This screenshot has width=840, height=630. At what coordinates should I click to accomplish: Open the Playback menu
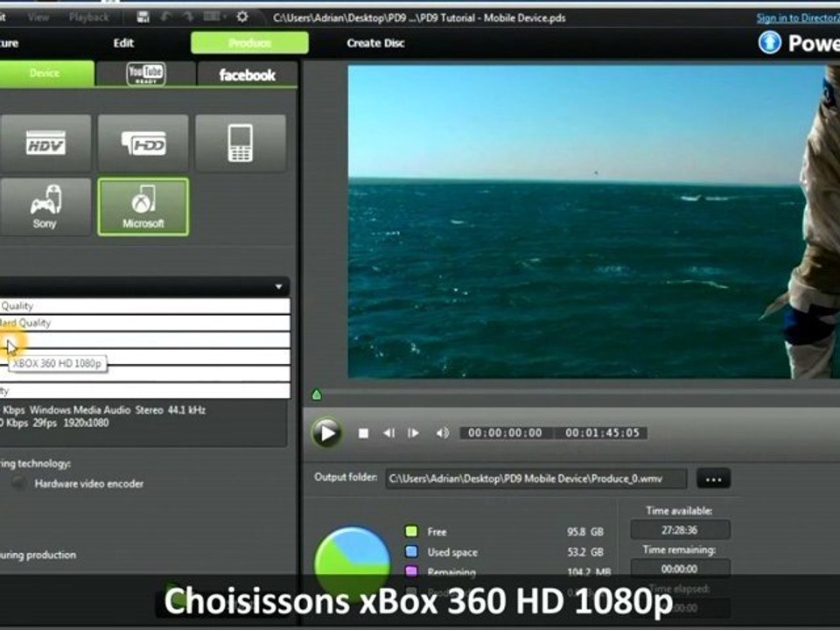[x=89, y=17]
